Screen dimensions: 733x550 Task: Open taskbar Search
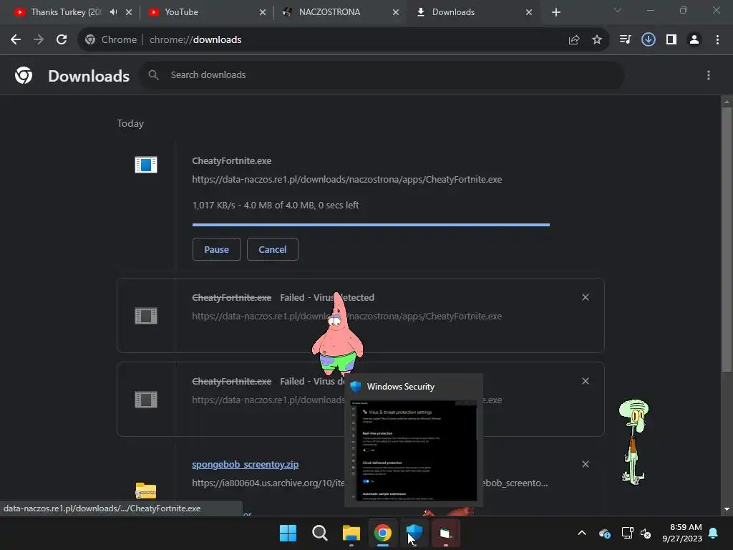click(320, 533)
